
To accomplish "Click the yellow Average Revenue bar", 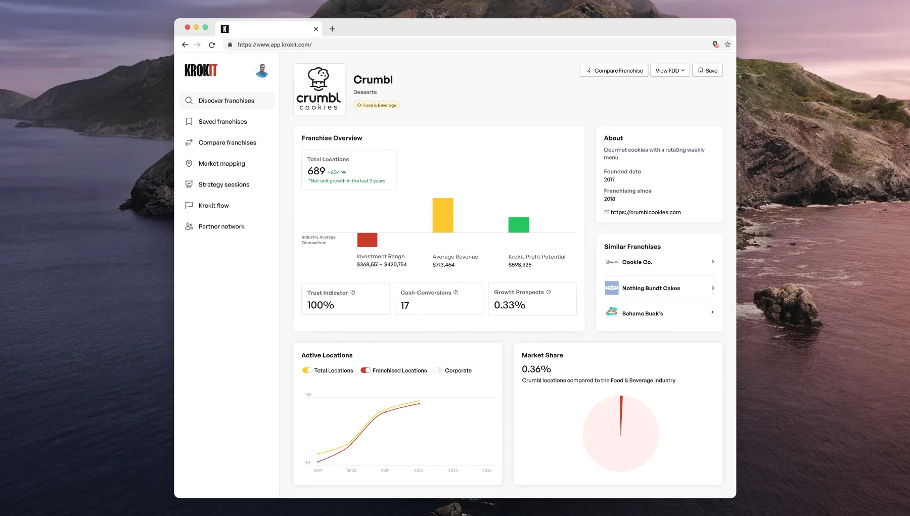I will [x=443, y=215].
